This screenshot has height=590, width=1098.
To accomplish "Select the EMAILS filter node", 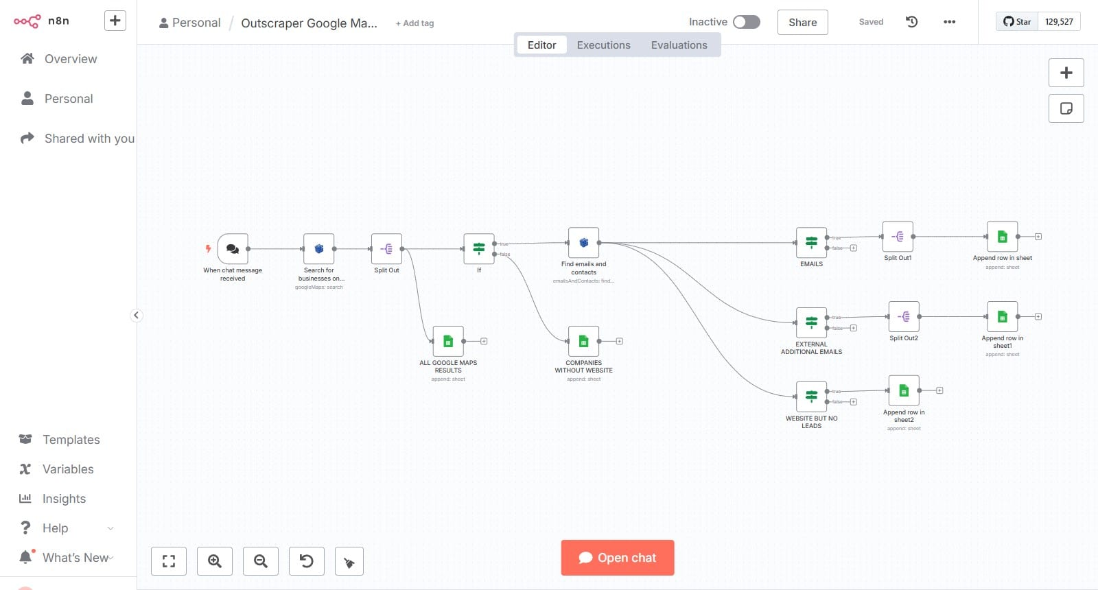I will [x=811, y=243].
